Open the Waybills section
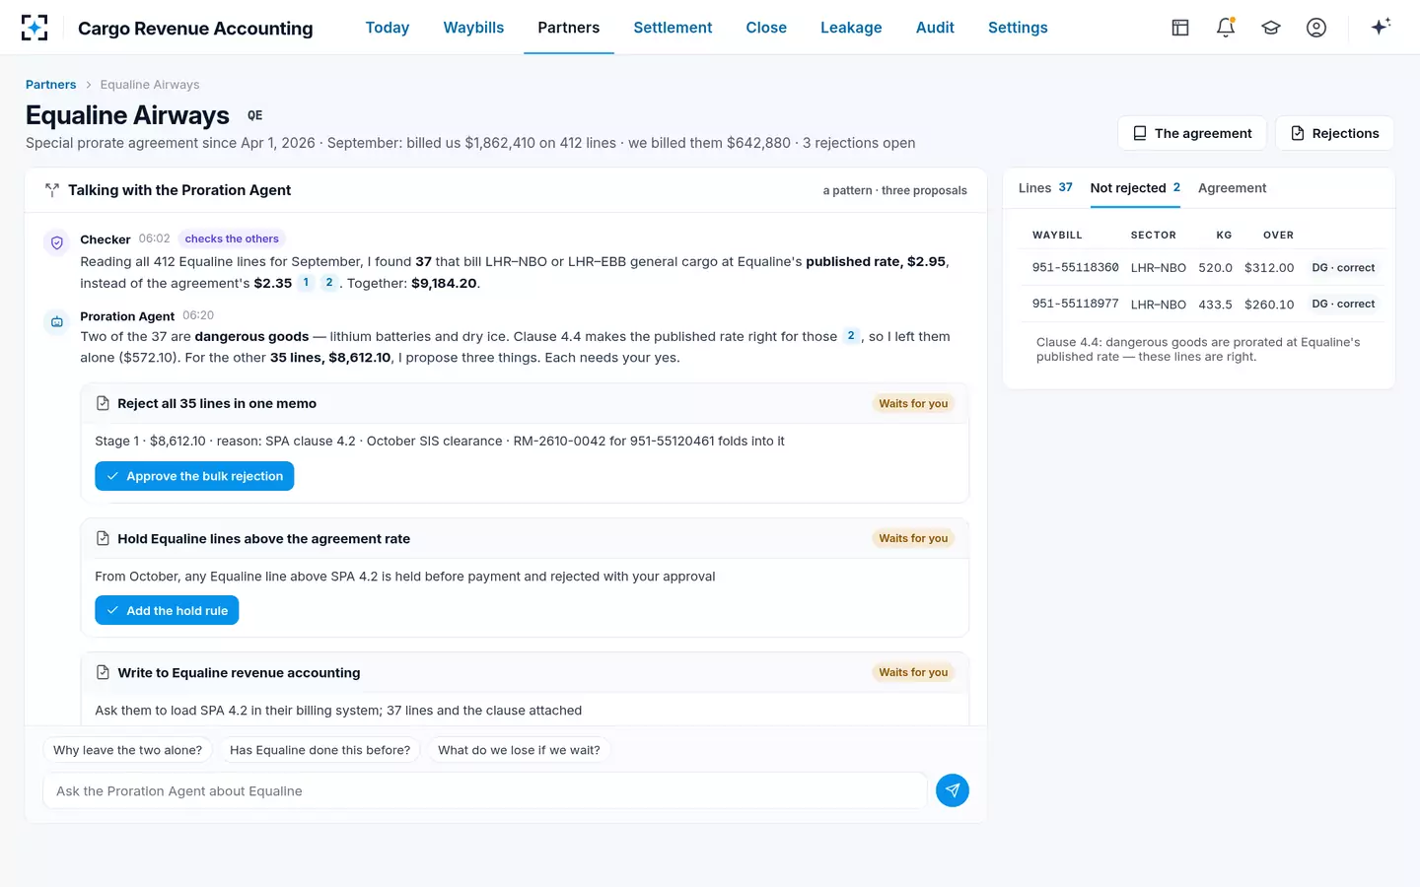The image size is (1420, 887). point(473,28)
